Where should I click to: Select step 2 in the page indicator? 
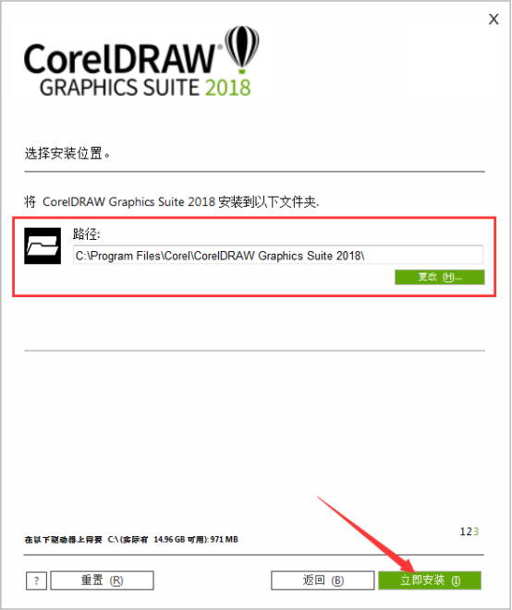click(x=469, y=532)
